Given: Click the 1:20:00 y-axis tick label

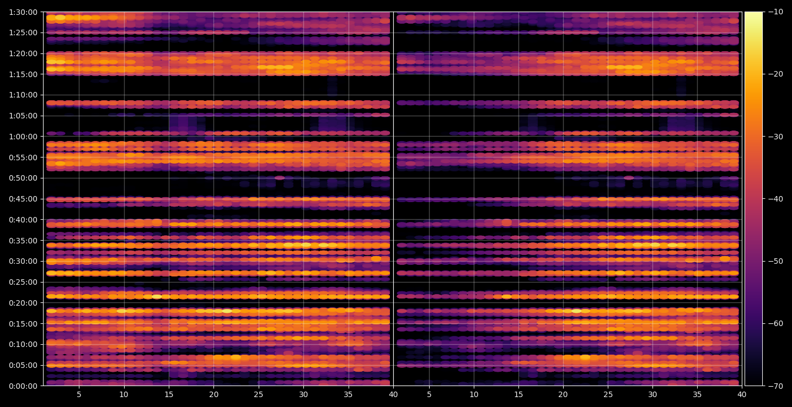Looking at the screenshot, I should coord(23,53).
